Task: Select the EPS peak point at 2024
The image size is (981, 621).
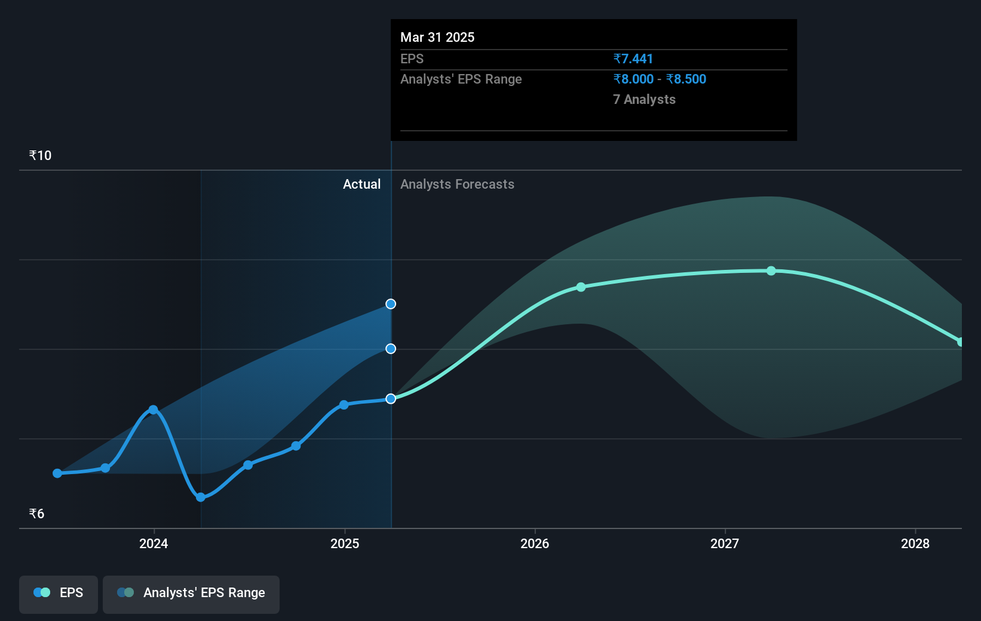Action: click(x=153, y=410)
